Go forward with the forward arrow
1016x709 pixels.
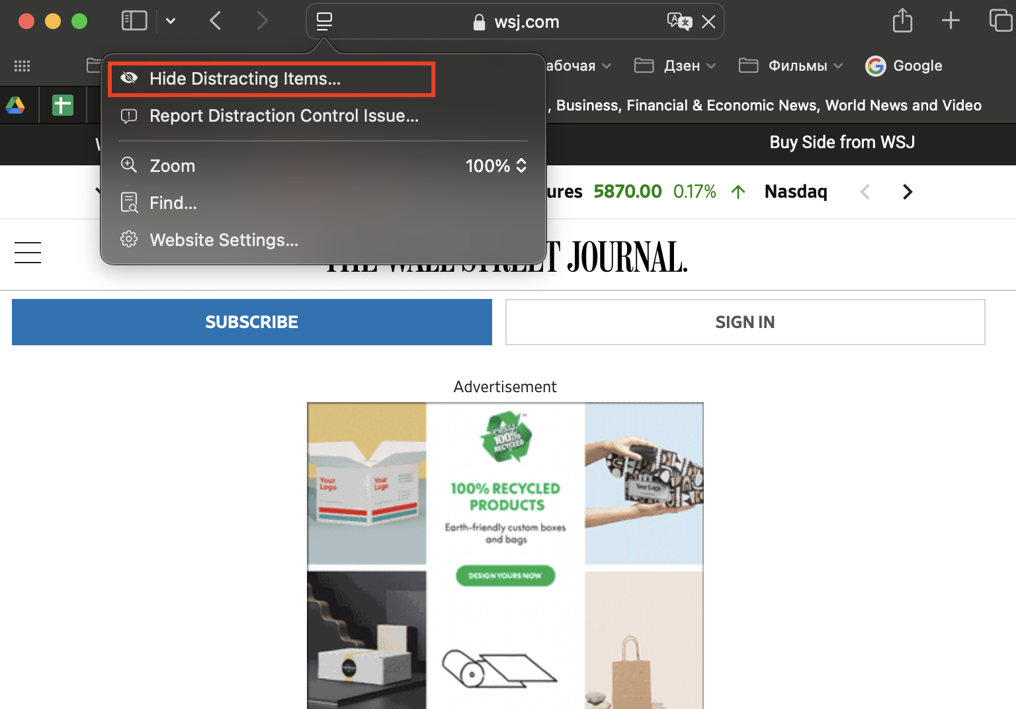tap(262, 21)
